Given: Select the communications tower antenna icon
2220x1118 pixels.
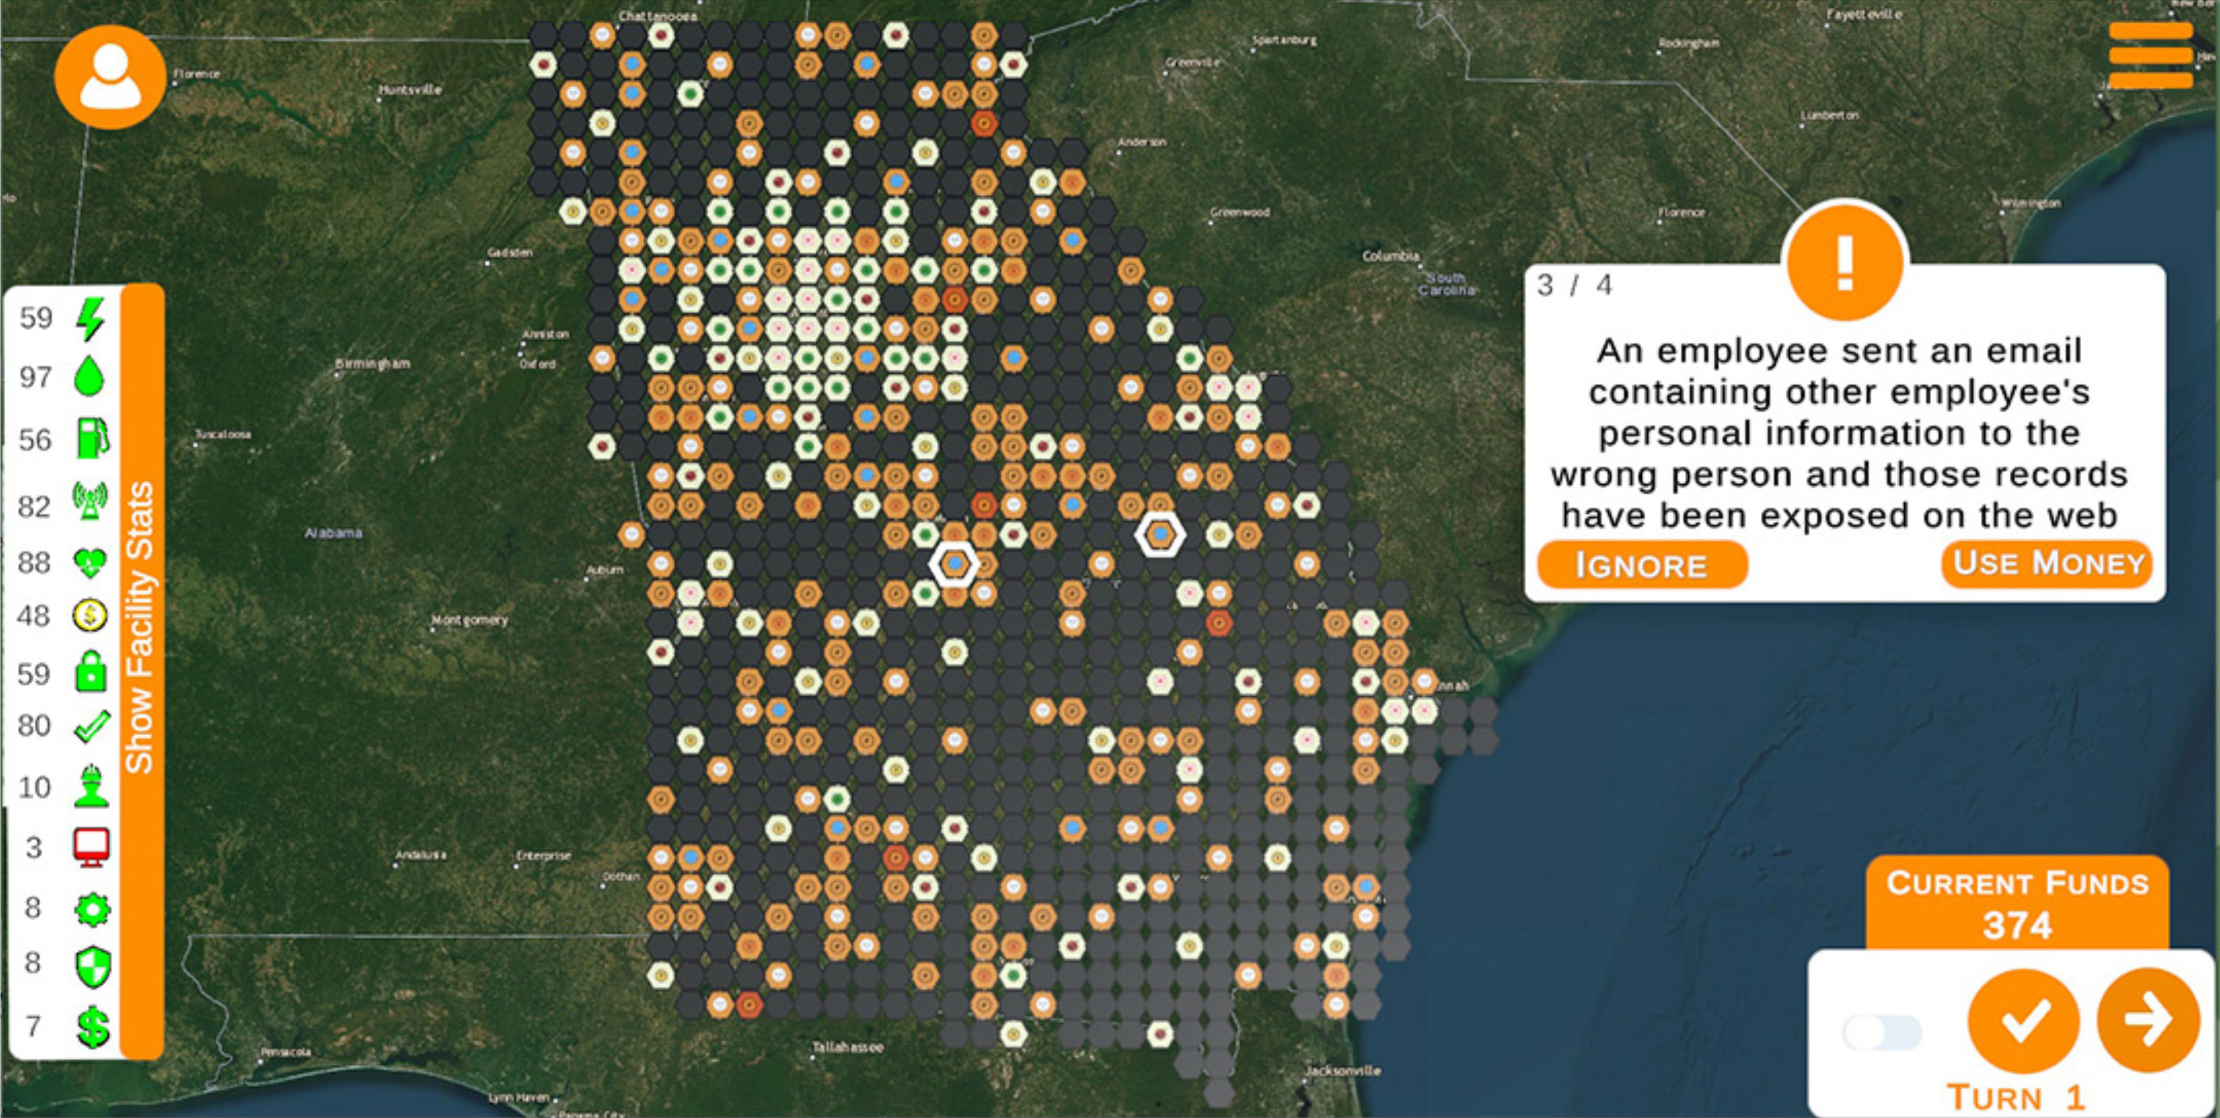Looking at the screenshot, I should point(91,502).
